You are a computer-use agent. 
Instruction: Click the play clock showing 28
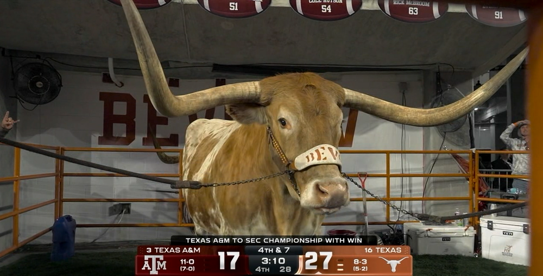(x=286, y=269)
